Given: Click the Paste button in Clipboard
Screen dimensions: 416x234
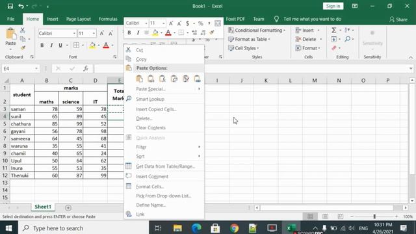Looking at the screenshot, I should 10,38.
